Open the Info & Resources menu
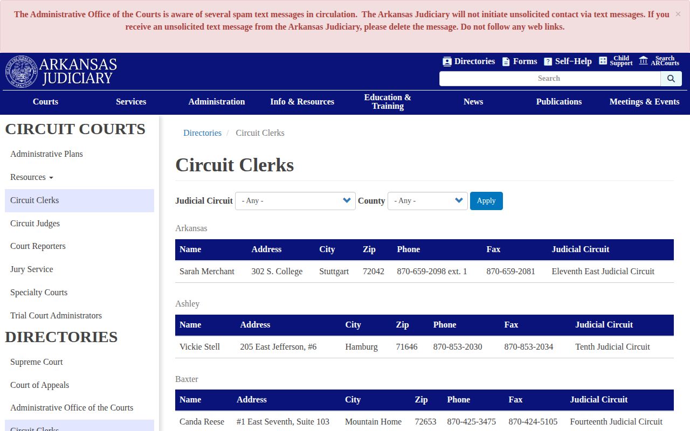Screen dimensions: 690x431 click(x=302, y=102)
